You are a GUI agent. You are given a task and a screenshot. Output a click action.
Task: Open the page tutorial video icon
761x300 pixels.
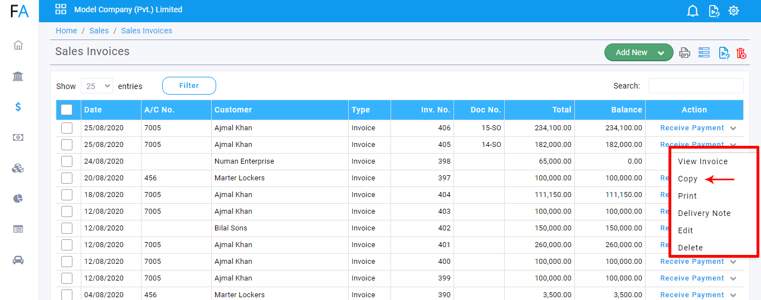[x=724, y=53]
